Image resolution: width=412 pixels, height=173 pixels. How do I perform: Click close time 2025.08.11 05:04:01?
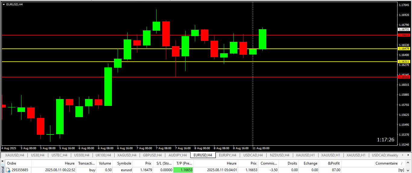tap(222, 170)
